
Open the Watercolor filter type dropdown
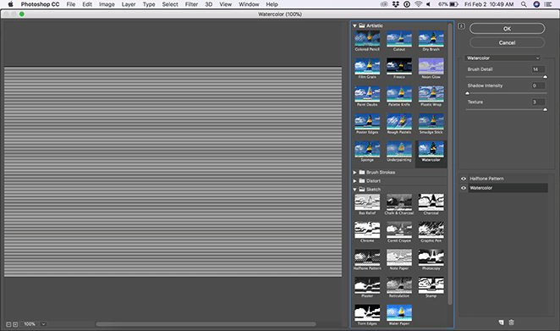click(x=502, y=58)
